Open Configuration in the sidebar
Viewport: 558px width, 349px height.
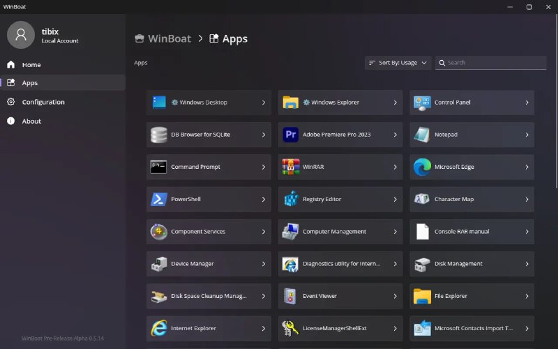pyautogui.click(x=63, y=102)
